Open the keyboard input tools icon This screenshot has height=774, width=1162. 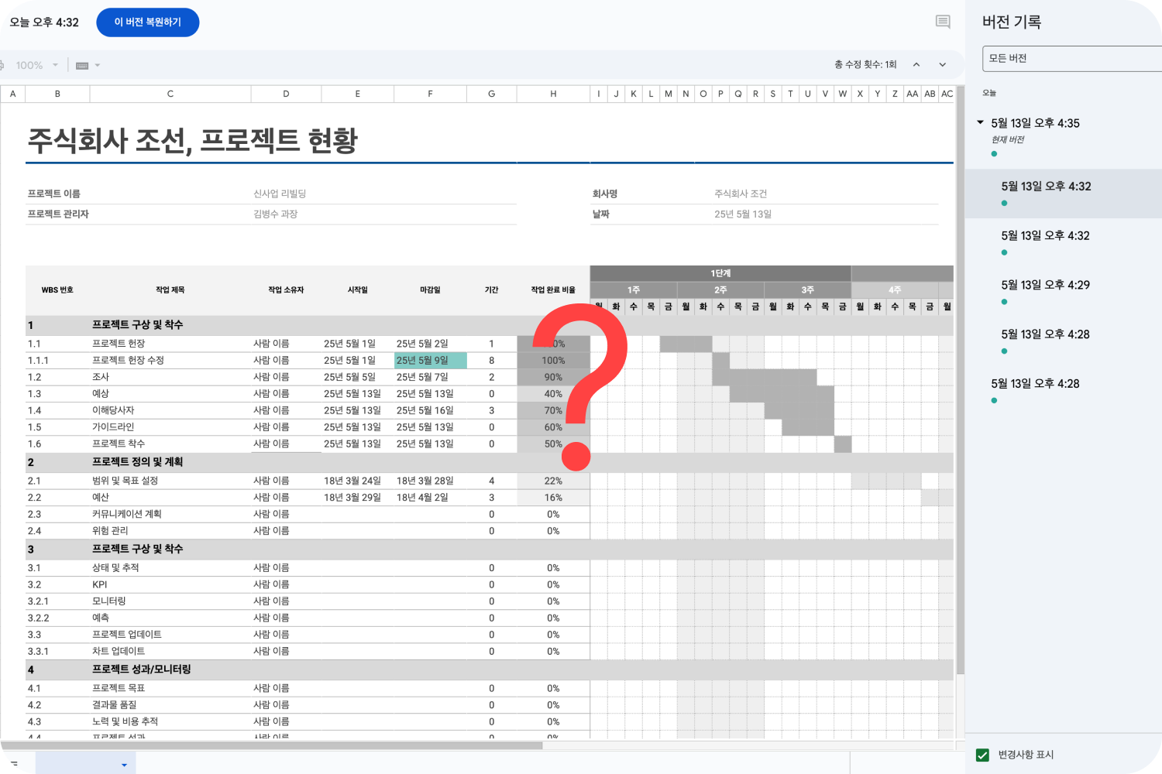click(x=82, y=65)
